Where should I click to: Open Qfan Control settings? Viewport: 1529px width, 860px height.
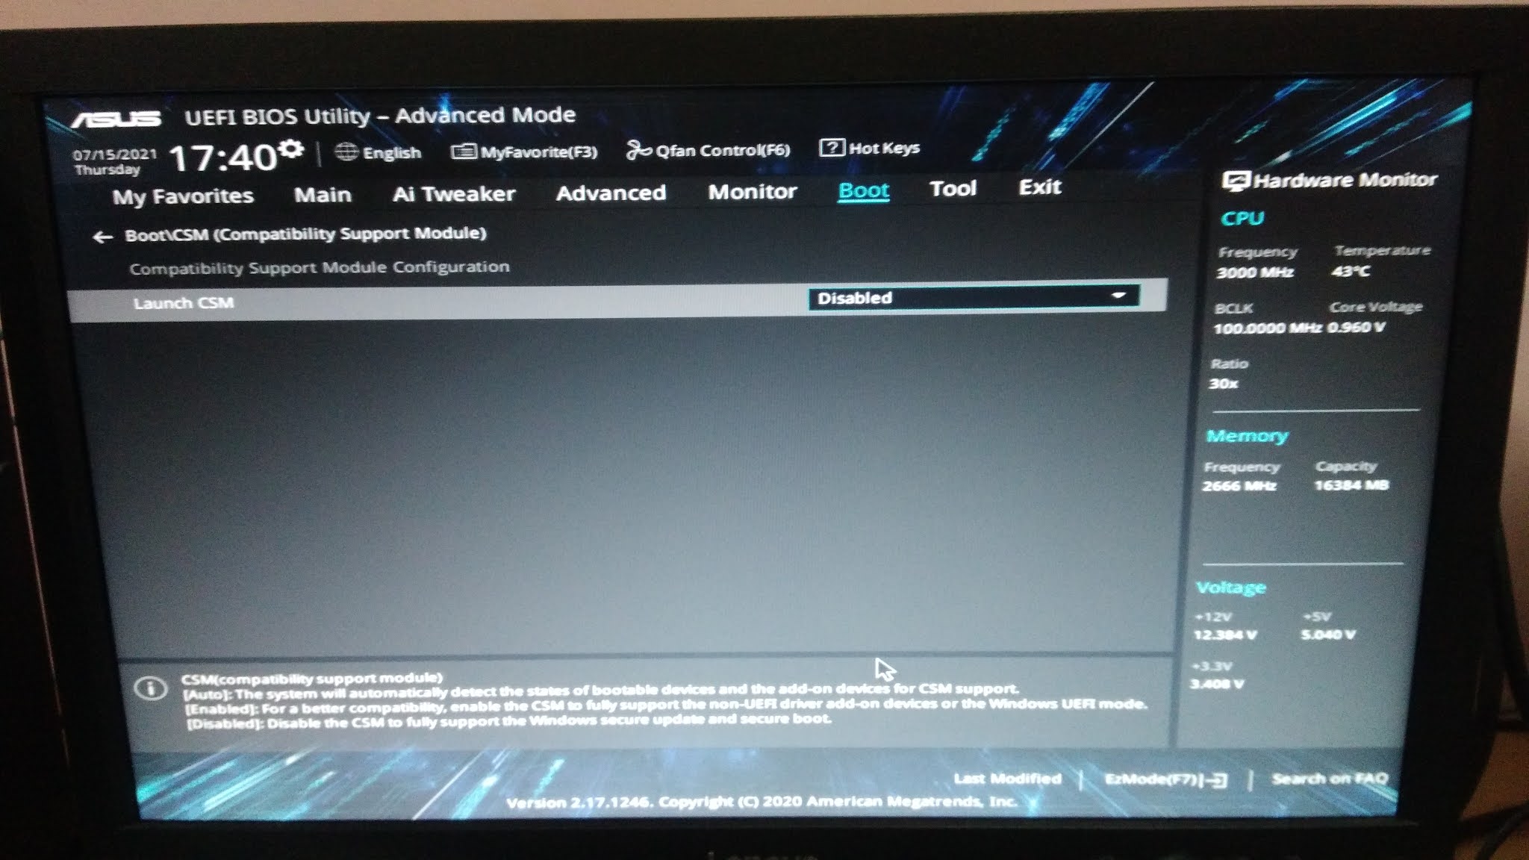[x=709, y=149]
